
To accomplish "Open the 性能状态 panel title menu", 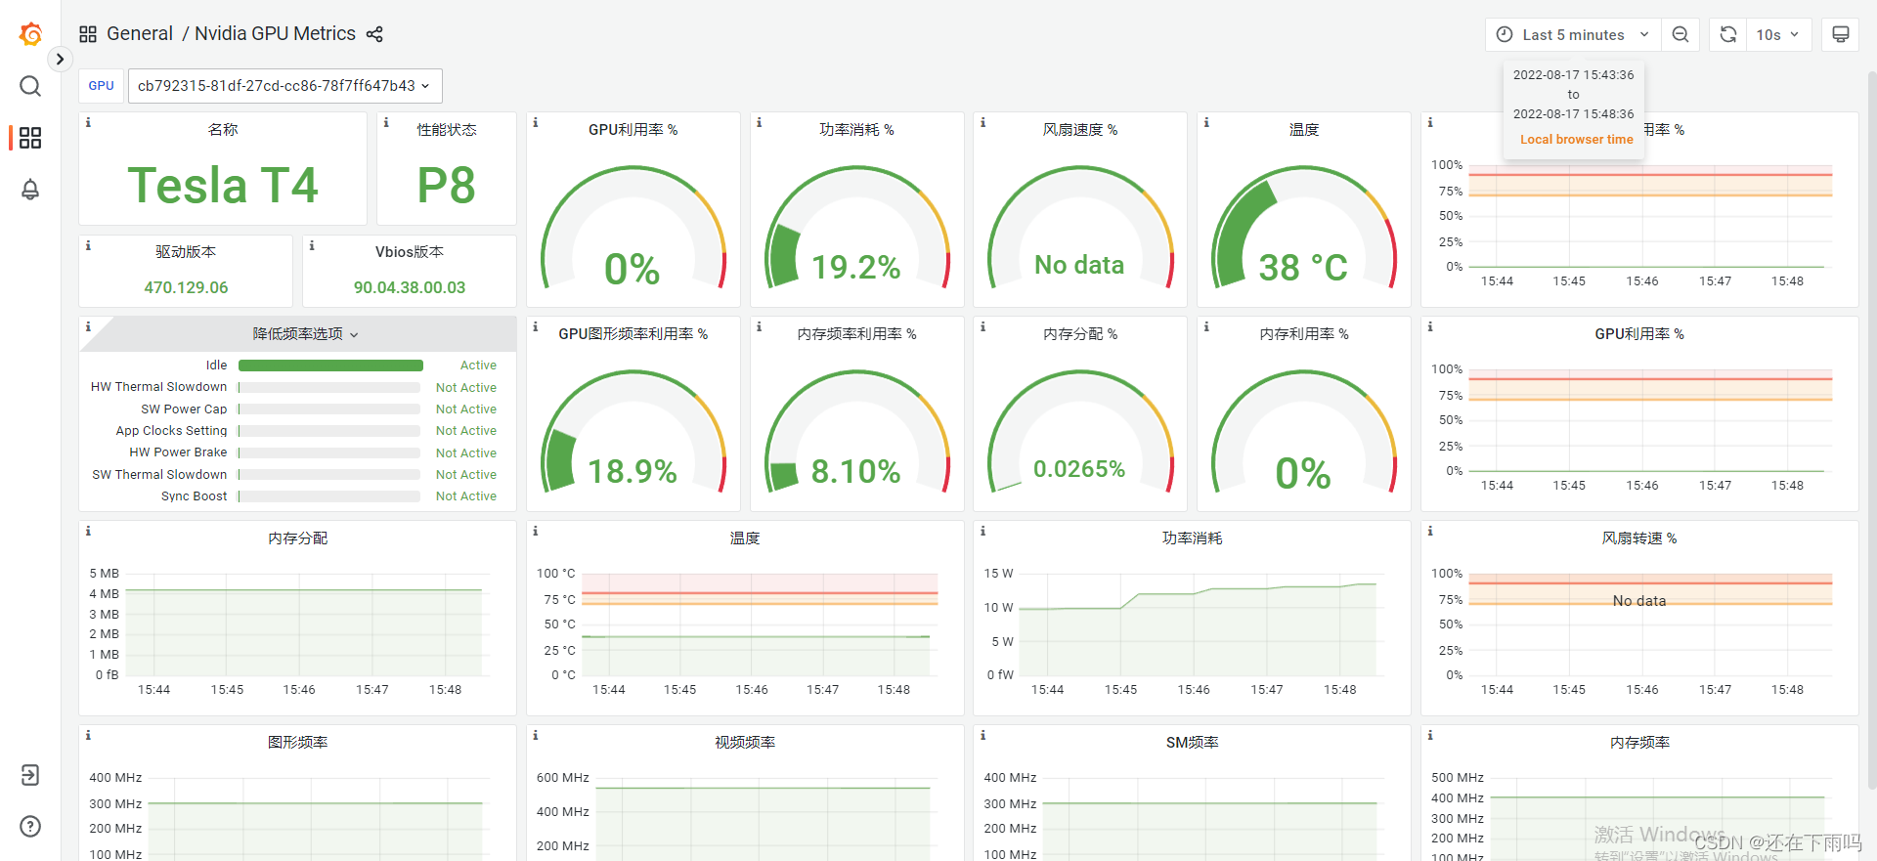I will 447,130.
